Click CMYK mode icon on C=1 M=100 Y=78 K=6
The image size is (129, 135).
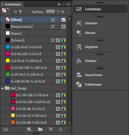point(63,95)
